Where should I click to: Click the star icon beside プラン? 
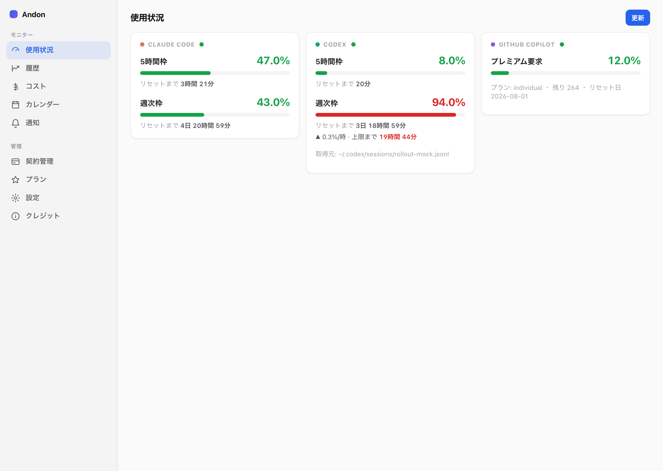15,180
